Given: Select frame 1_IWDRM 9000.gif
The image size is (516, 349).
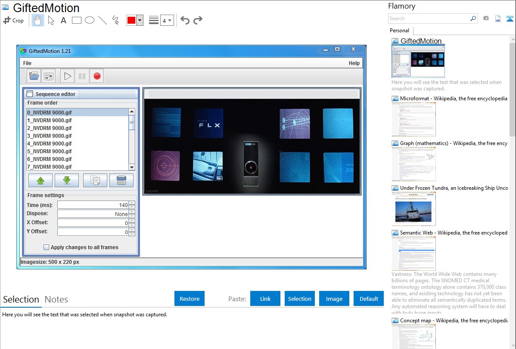Looking at the screenshot, I should [78, 120].
